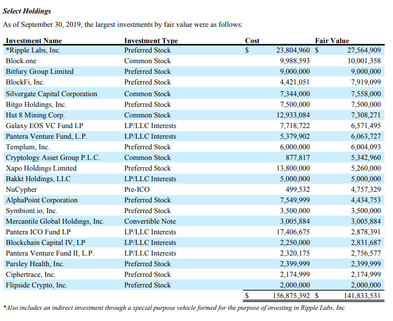The height and width of the screenshot is (321, 393).
Task: Select 'Xapo Holdings Limited' name
Action: click(x=41, y=168)
